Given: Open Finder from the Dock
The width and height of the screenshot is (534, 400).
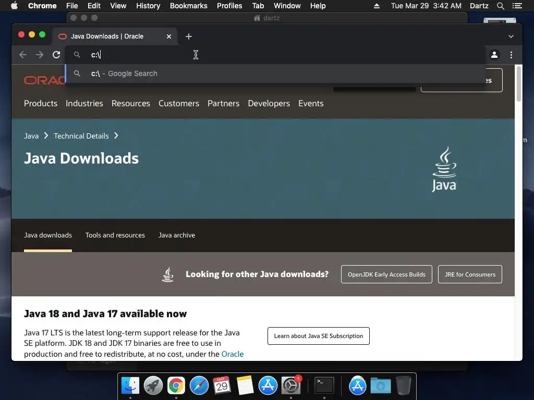Looking at the screenshot, I should (130, 385).
